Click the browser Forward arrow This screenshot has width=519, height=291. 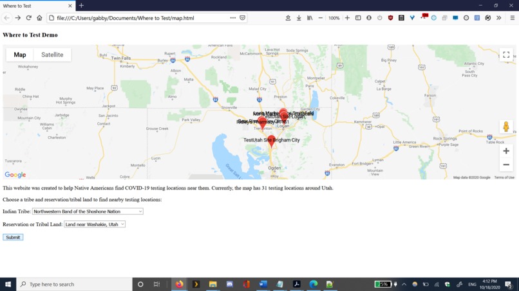pos(18,18)
